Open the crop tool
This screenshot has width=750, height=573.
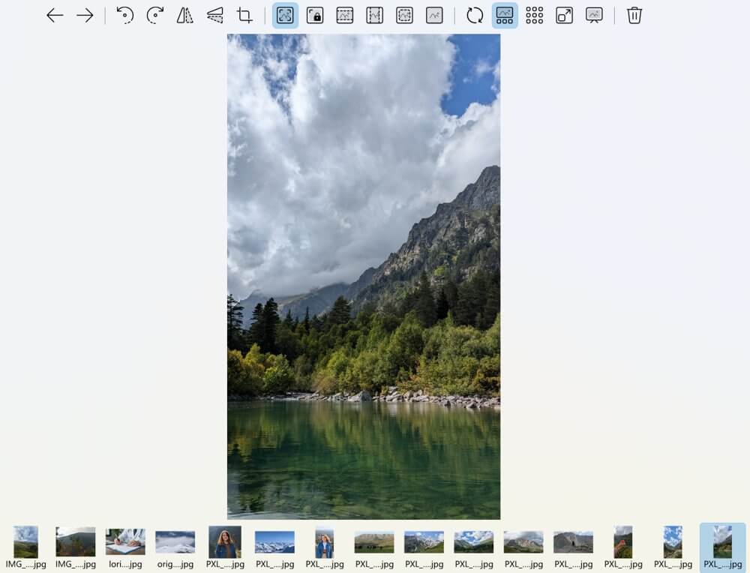click(244, 15)
